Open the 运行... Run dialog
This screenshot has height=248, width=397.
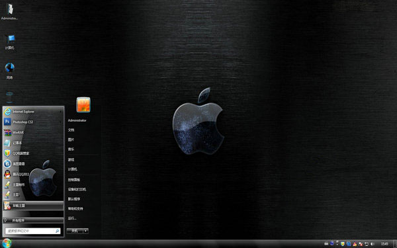(x=72, y=218)
